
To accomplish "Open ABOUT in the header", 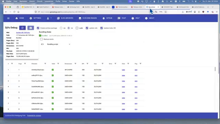I will tap(150, 18).
